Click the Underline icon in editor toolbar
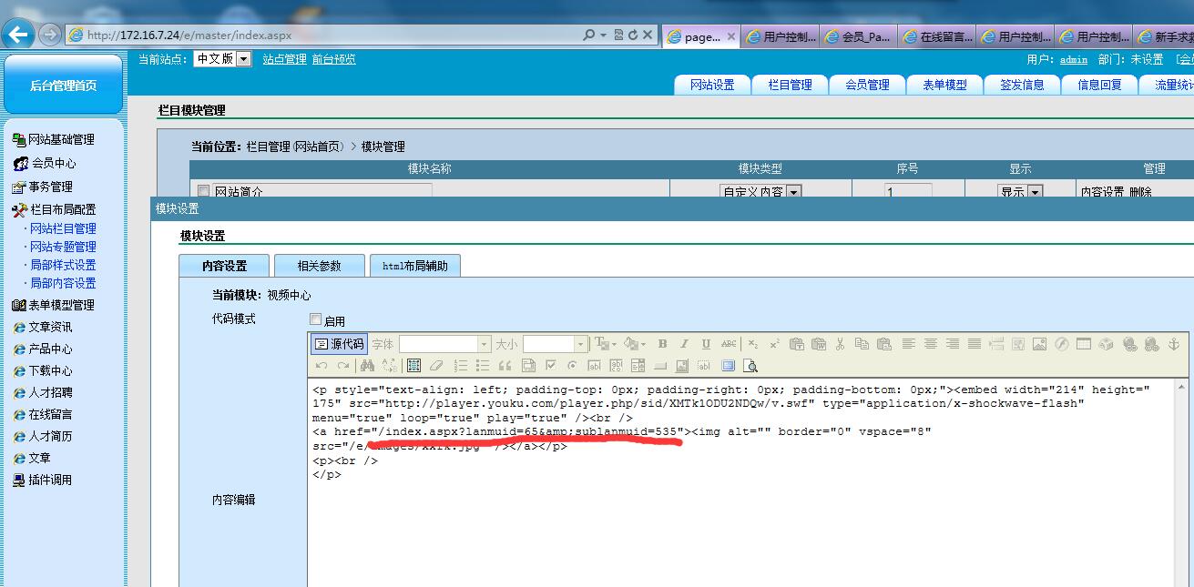Screen dimensions: 1194x587 (x=706, y=344)
